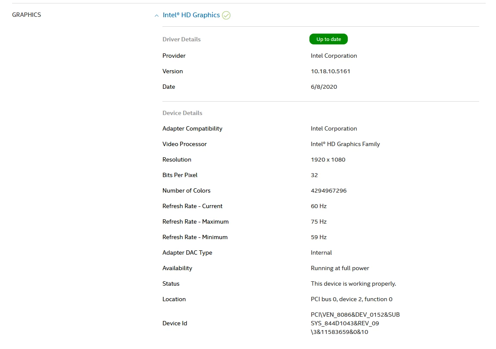Viewport: 496px width, 349px height.
Task: Select the Bits Per Pixel label
Action: point(180,175)
